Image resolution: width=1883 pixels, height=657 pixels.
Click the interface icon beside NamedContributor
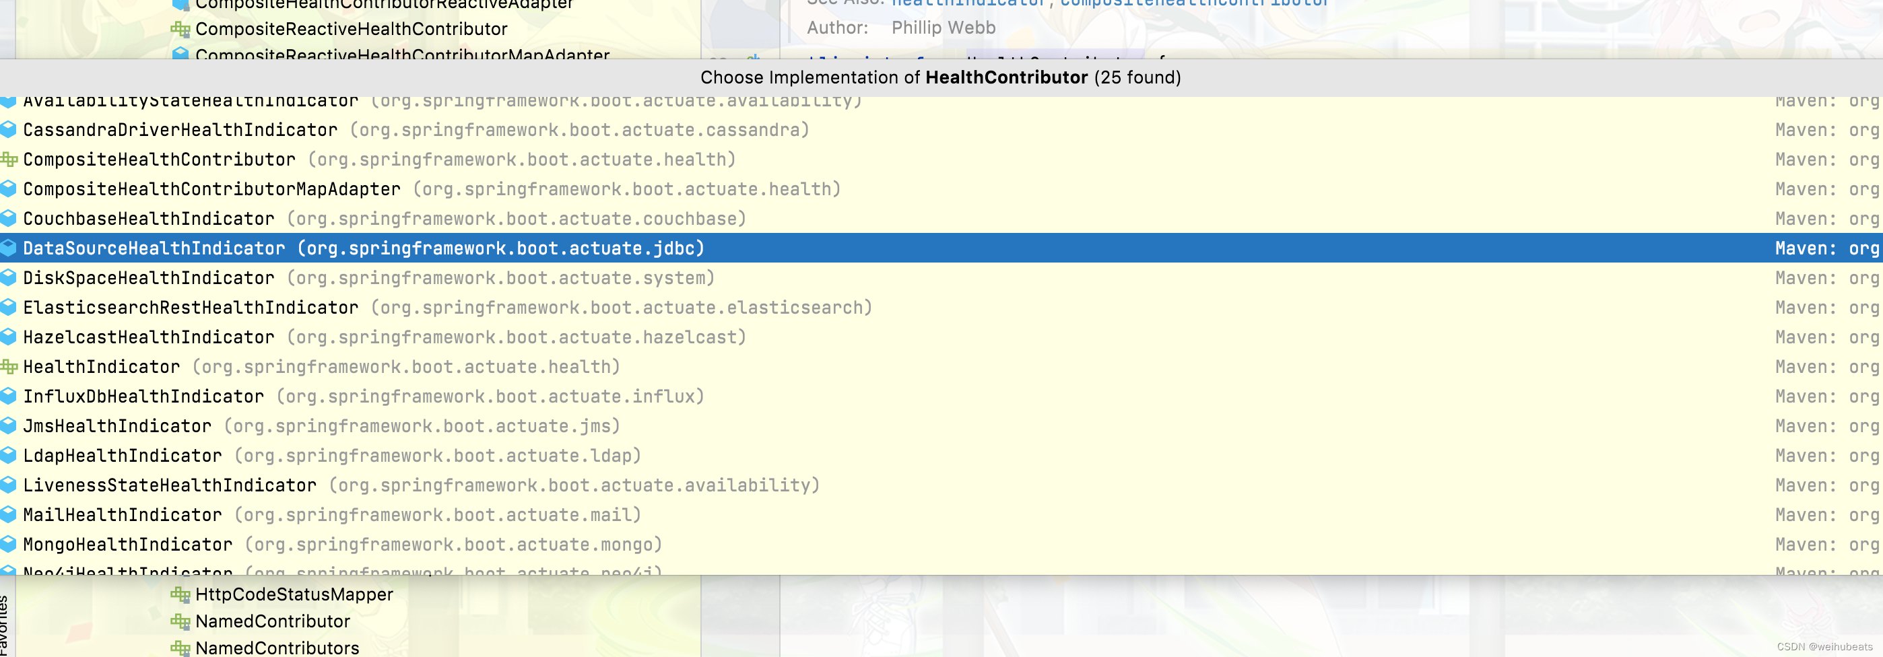click(180, 621)
